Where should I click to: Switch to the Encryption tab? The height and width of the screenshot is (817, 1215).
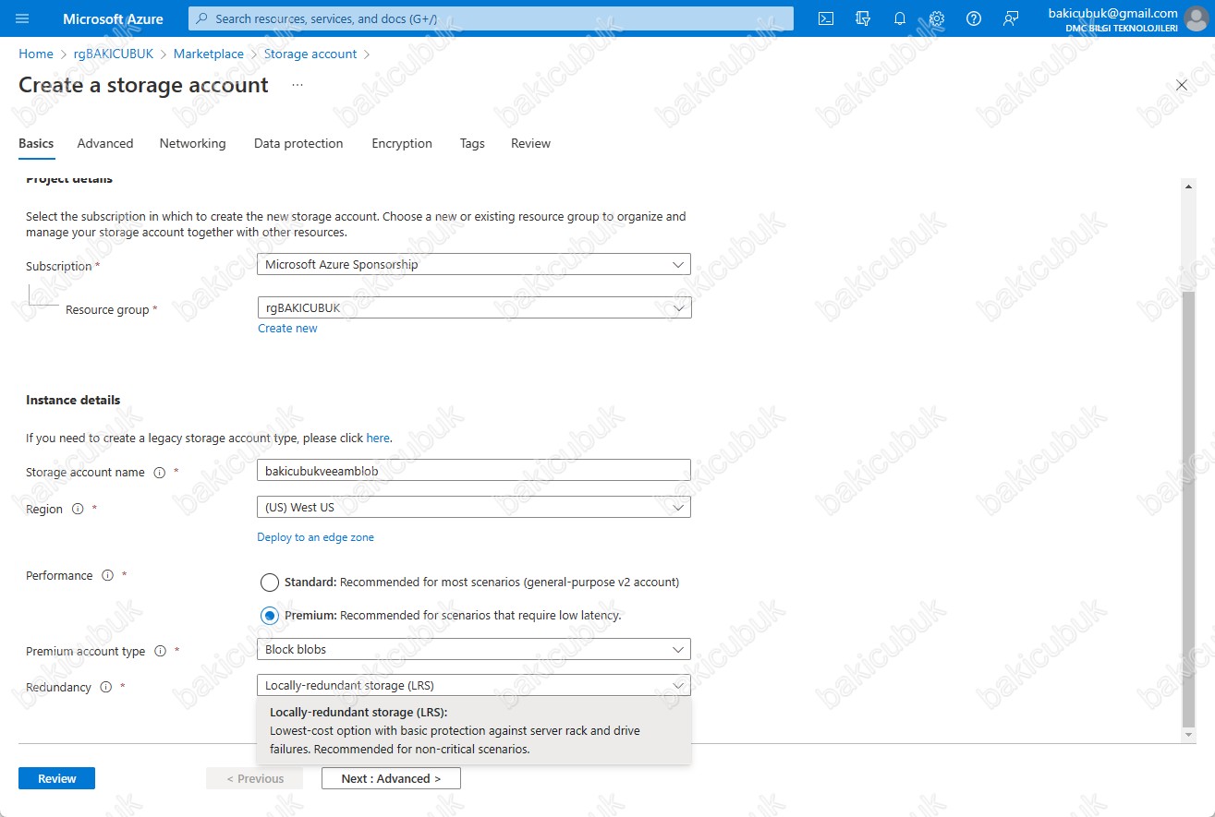(x=402, y=144)
